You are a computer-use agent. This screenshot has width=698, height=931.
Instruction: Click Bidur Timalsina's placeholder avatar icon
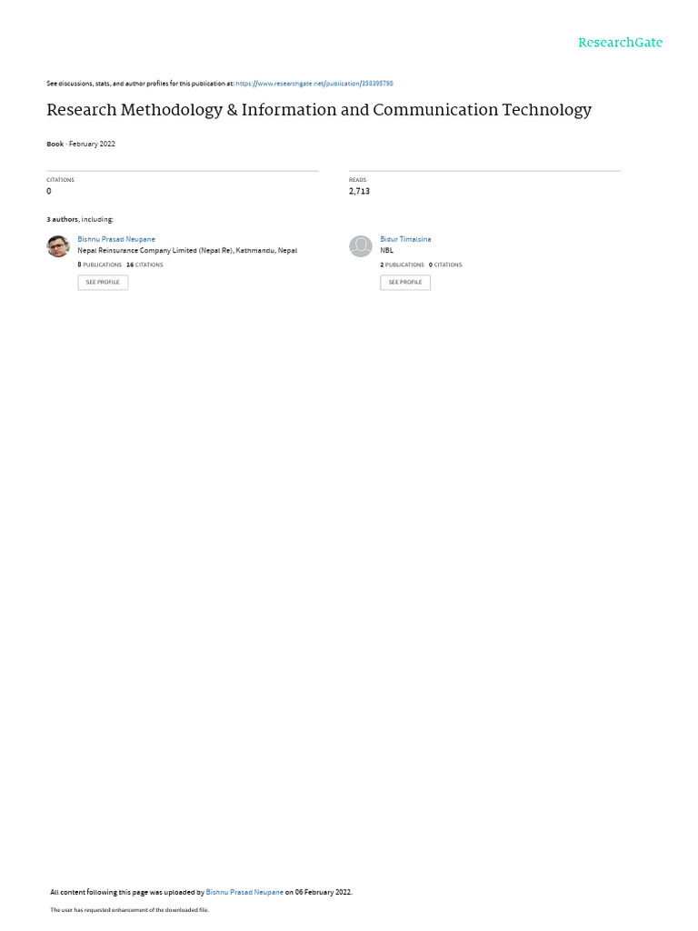[x=360, y=245]
